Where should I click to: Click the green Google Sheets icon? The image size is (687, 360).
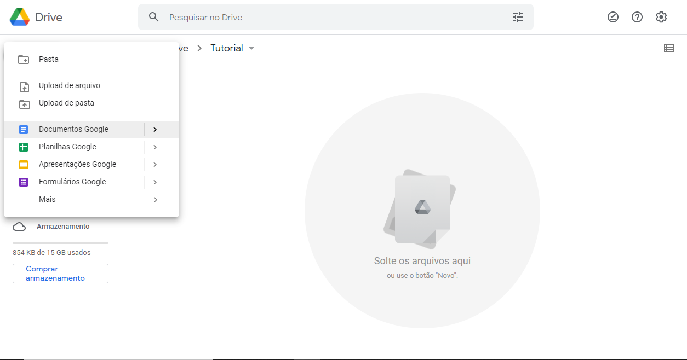point(24,147)
